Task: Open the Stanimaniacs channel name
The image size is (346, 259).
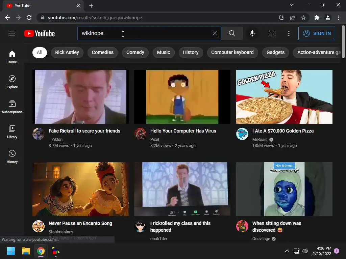Action: tap(61, 232)
